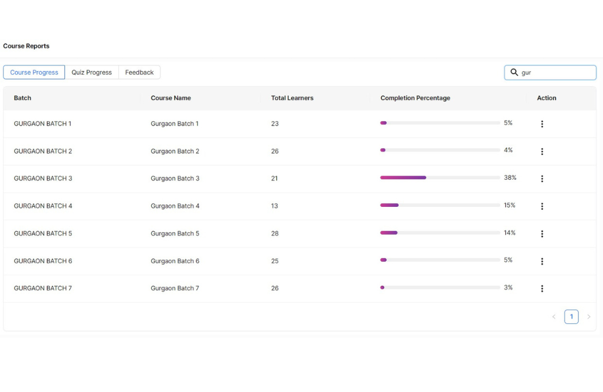The image size is (603, 392).
Task: Select the GURGAON BATCH 7 batch cell
Action: coord(43,288)
